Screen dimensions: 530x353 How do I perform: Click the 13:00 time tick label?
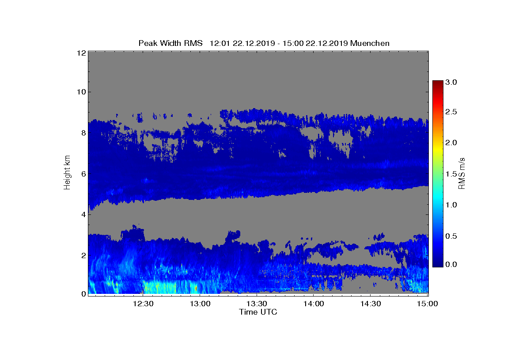[x=200, y=304]
